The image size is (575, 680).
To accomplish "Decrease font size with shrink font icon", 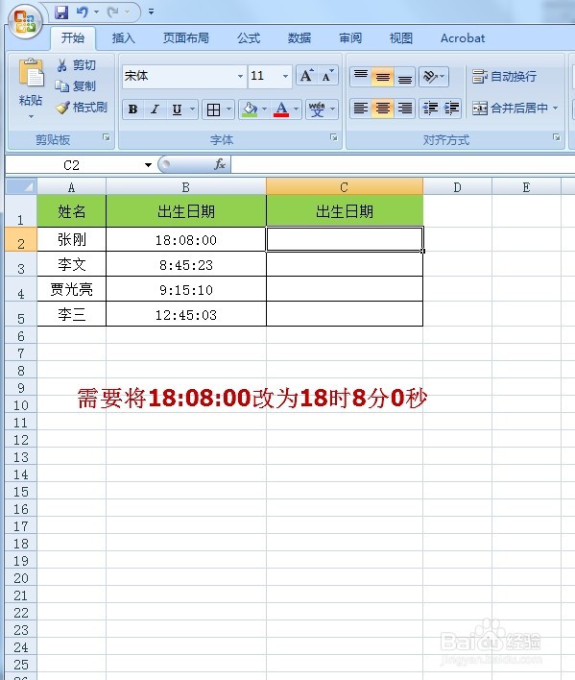I will (327, 76).
